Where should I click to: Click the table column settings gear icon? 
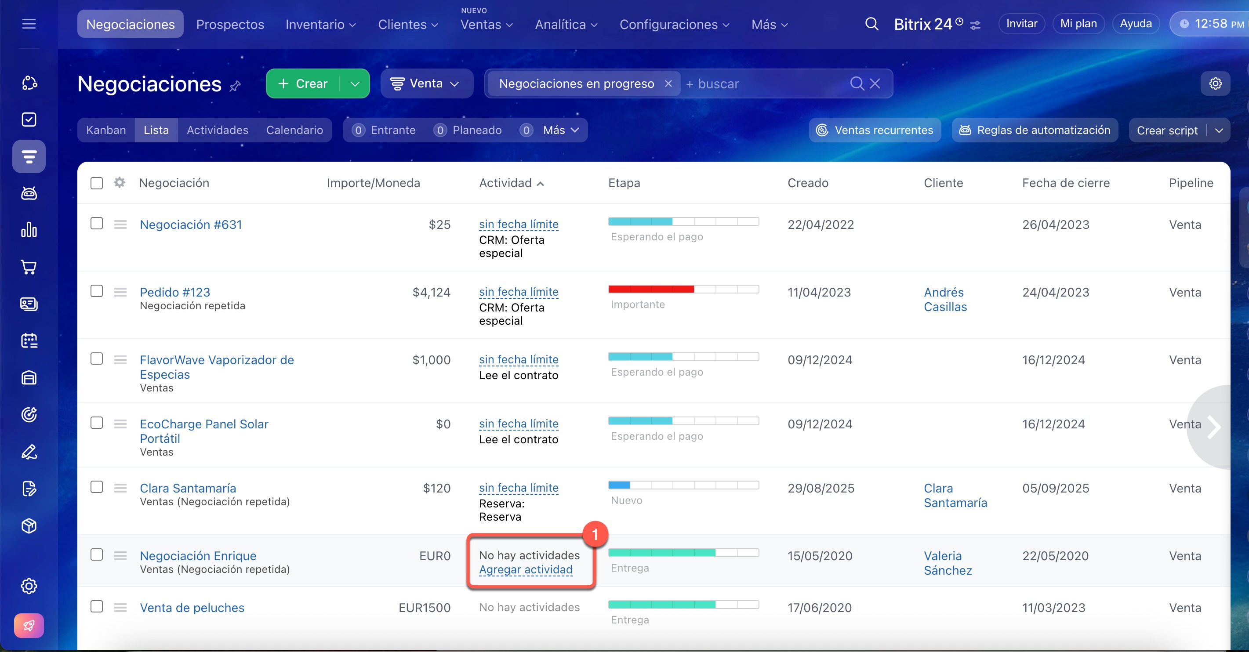[x=119, y=183]
